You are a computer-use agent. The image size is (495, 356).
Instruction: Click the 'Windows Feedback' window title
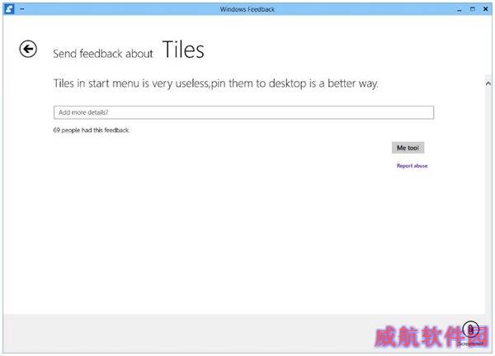tap(247, 9)
